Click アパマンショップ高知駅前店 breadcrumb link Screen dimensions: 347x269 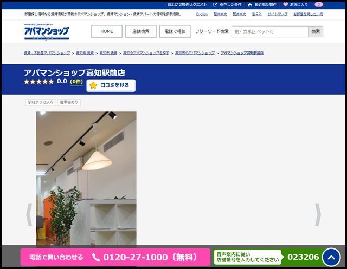242,53
